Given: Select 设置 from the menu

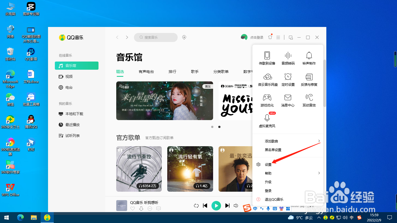Looking at the screenshot, I should click(268, 164).
